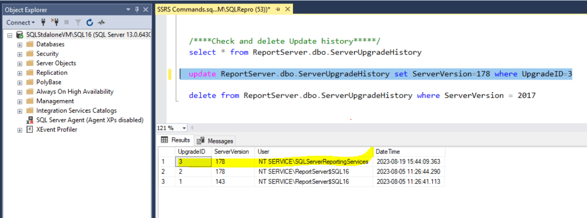Image resolution: width=587 pixels, height=218 pixels.
Task: Select the PolyBase folder icon
Action: [30, 82]
